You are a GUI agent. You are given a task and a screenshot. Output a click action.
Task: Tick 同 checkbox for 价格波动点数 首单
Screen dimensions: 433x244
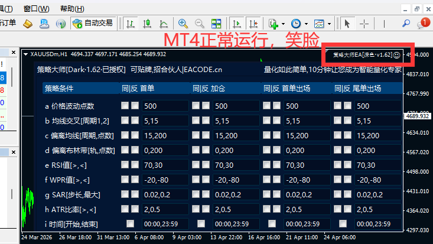click(x=125, y=105)
